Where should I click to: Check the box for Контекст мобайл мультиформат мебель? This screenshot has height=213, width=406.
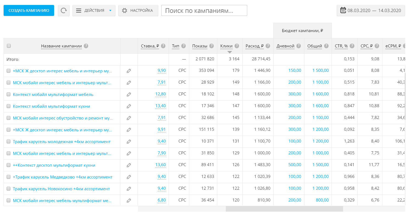(x=9, y=94)
